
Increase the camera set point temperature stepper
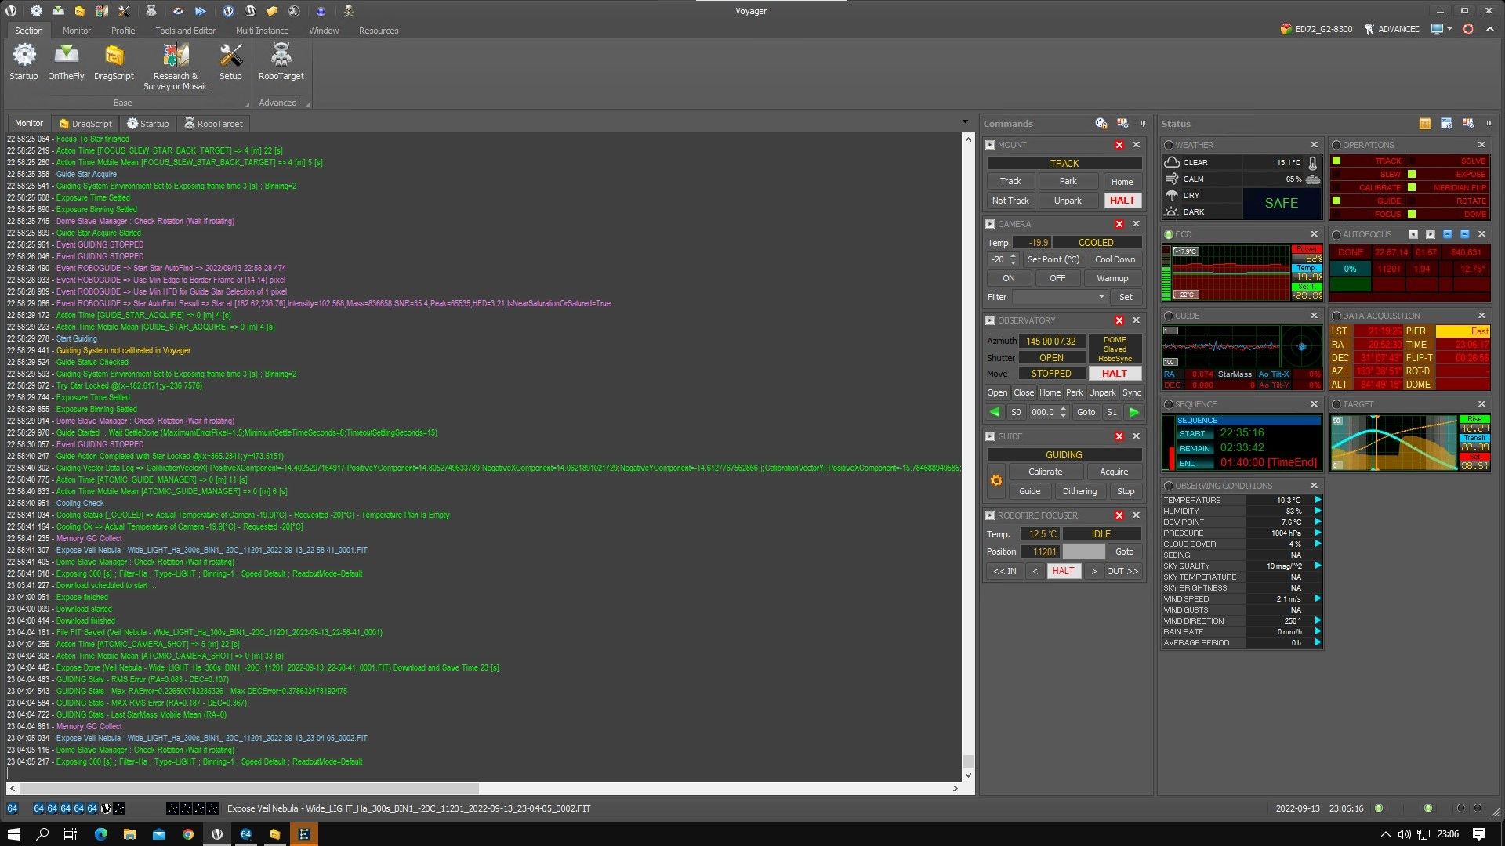pyautogui.click(x=1013, y=255)
